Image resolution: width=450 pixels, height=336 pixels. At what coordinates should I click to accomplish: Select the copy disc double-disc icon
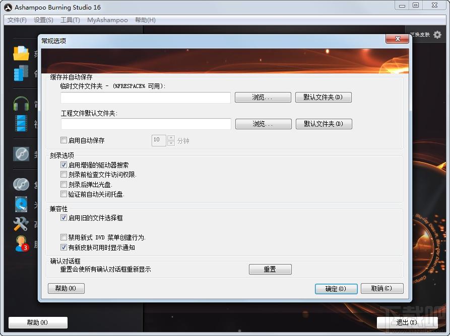click(21, 185)
